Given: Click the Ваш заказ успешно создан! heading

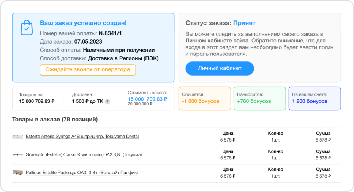Looking at the screenshot, I should (x=83, y=23).
